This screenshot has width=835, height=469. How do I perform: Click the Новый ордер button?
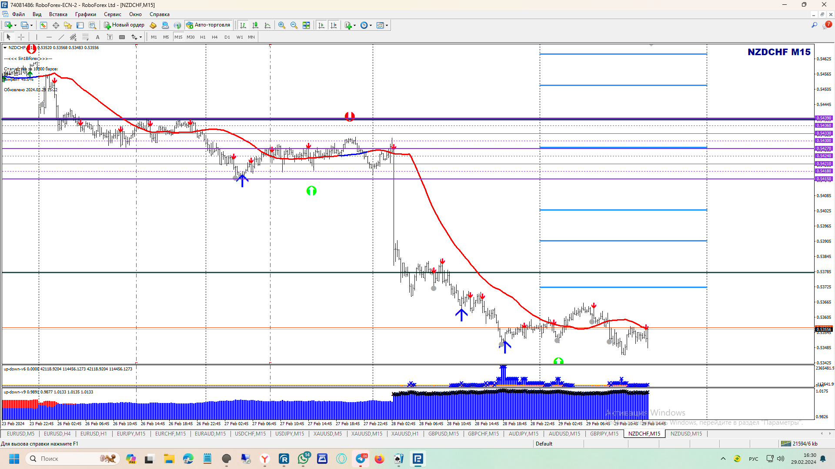124,25
